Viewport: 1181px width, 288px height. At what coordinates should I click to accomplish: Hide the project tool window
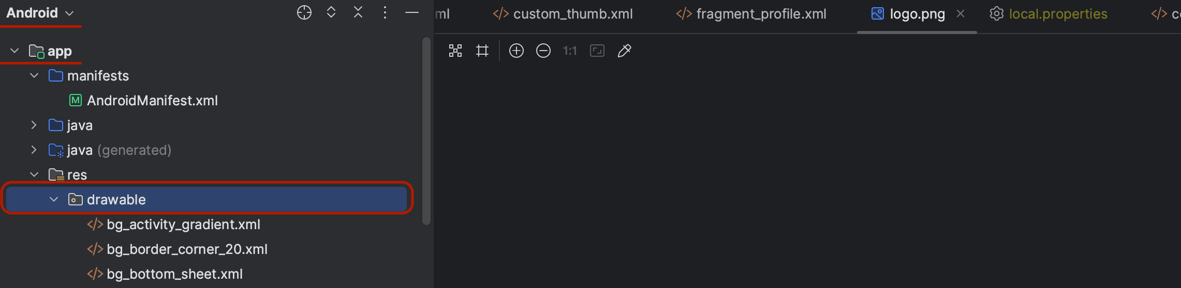coord(412,13)
